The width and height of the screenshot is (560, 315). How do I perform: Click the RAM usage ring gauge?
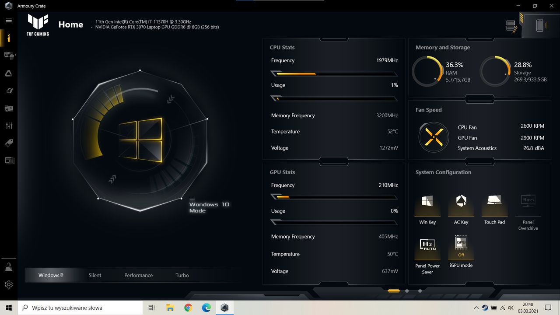[427, 71]
